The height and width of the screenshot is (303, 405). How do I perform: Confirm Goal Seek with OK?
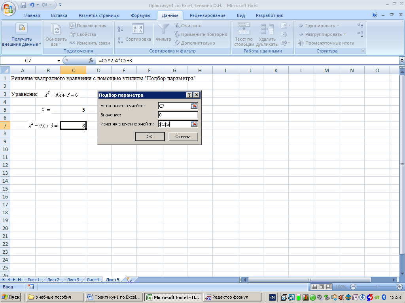(x=150, y=137)
